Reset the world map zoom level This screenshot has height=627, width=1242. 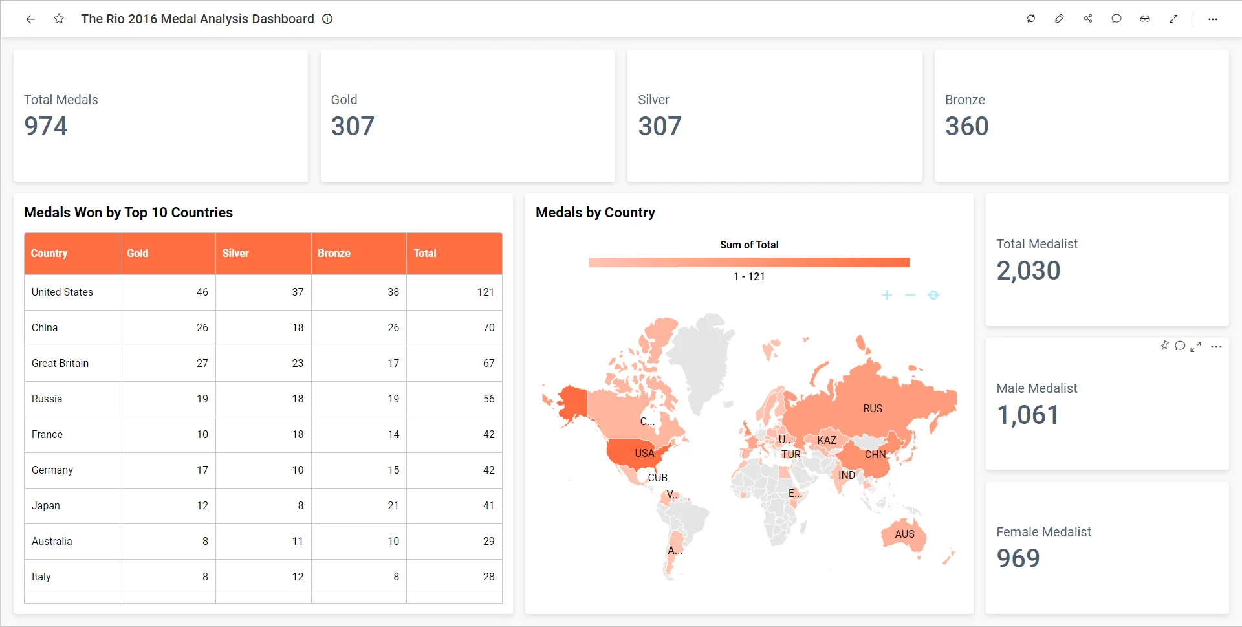tap(933, 295)
